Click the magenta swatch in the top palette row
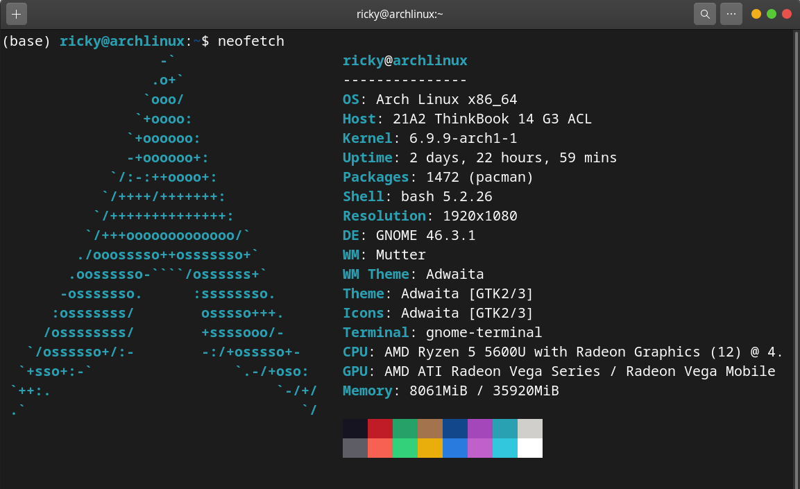Viewport: 800px width, 489px height. tap(480, 427)
